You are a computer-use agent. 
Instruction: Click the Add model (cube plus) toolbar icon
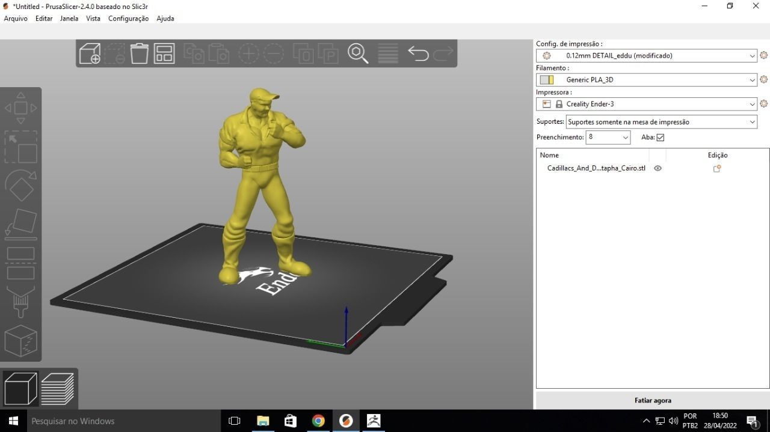tap(90, 53)
